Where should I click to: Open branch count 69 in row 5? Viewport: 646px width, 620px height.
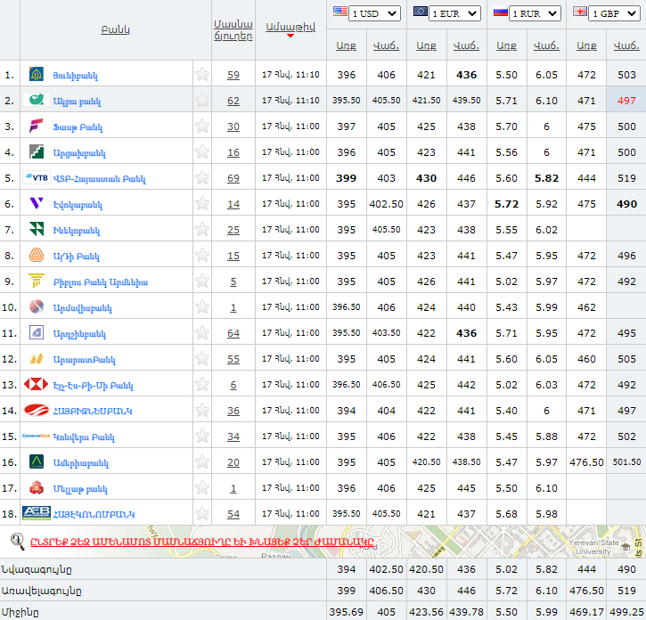click(x=233, y=178)
